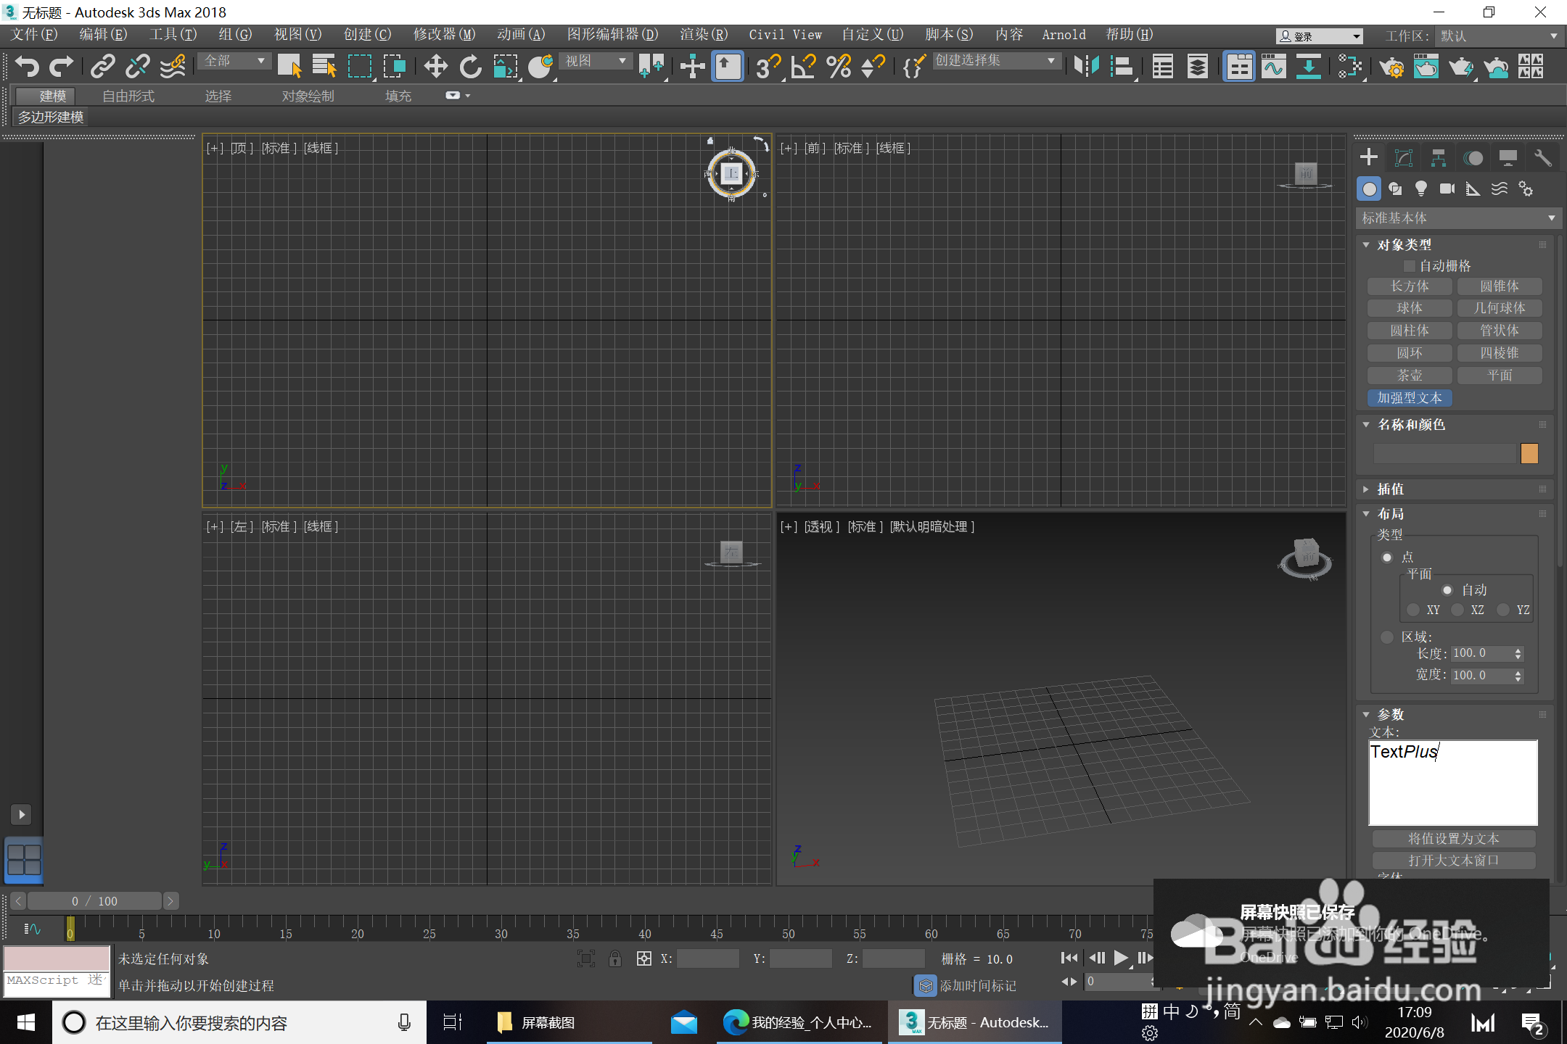Select the 区域 layout radio button
This screenshot has height=1044, width=1567.
(1387, 637)
